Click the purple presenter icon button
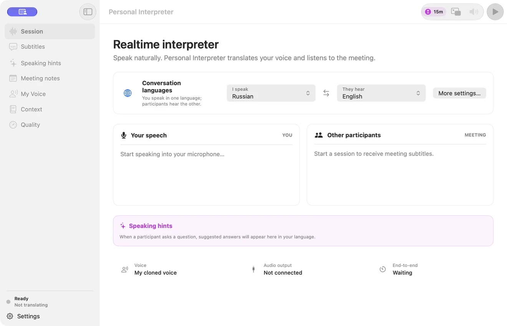 click(x=22, y=12)
